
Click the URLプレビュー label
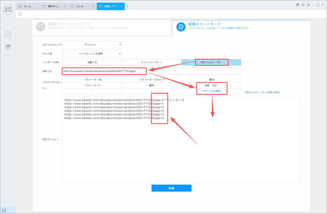[51, 139]
